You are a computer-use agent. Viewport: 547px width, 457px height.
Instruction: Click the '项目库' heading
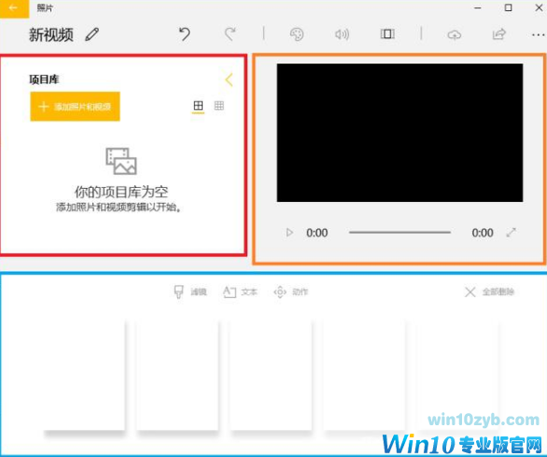click(x=44, y=79)
